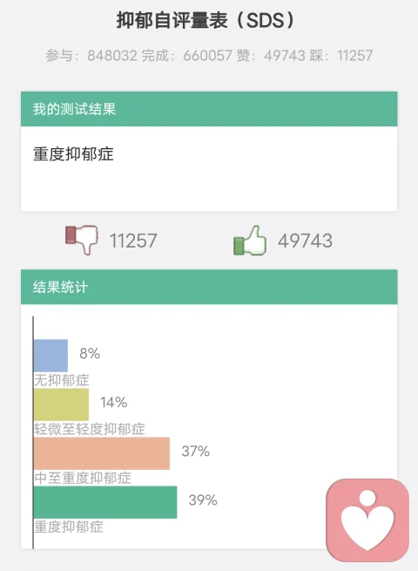Click the green thumbs-up icon

tap(250, 241)
